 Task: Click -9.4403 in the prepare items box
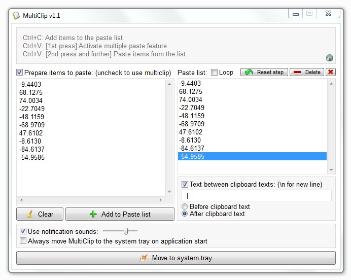[x=30, y=84]
